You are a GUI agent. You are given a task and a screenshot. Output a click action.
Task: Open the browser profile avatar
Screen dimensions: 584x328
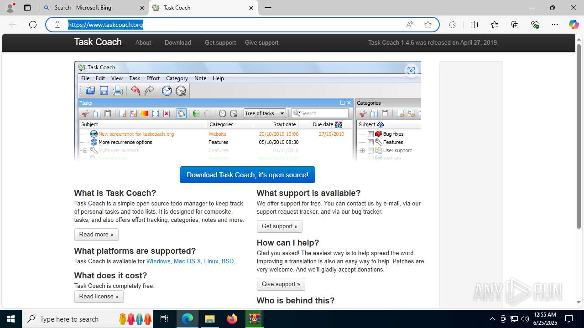[10, 7]
